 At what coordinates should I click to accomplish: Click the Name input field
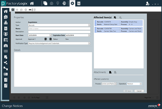(59, 29)
